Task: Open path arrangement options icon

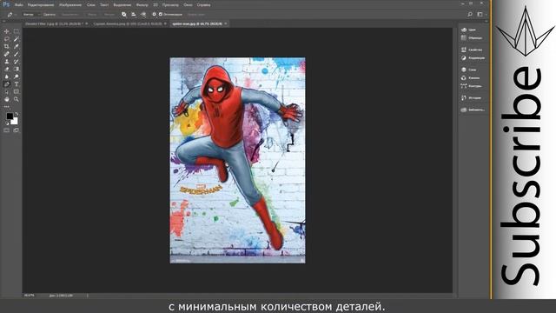Action: pos(143,15)
